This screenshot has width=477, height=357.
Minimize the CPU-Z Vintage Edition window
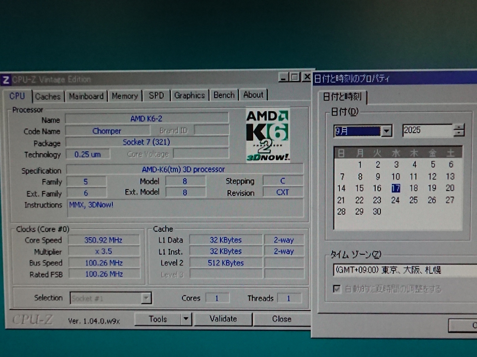pos(283,77)
